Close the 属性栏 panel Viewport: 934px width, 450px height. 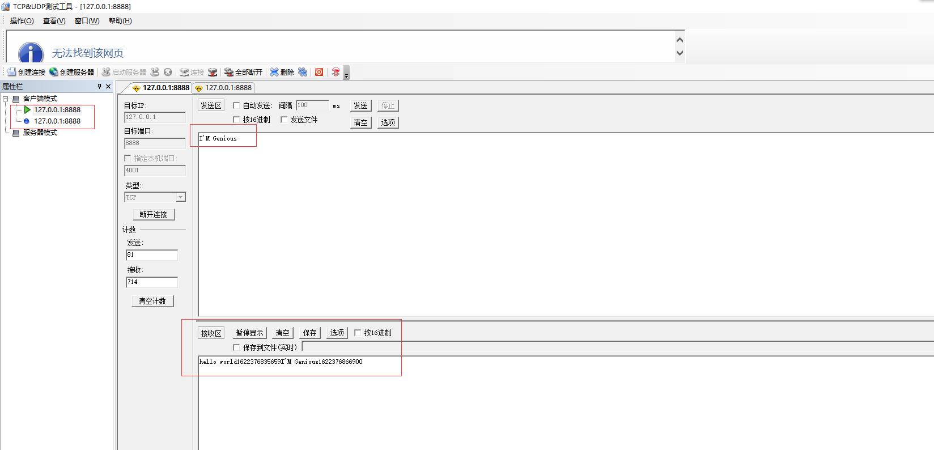click(108, 86)
